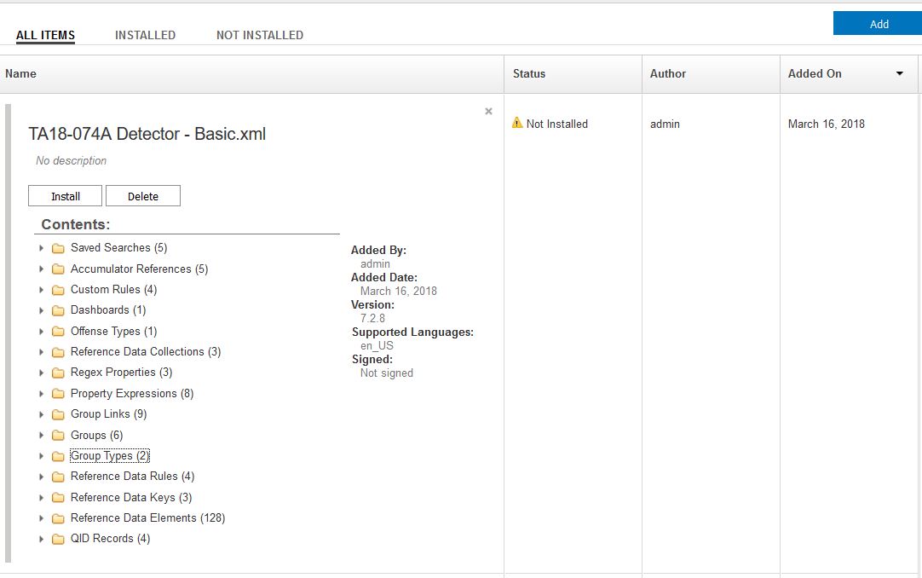Close the extension details panel
Image resolution: width=922 pixels, height=578 pixels.
pos(488,111)
